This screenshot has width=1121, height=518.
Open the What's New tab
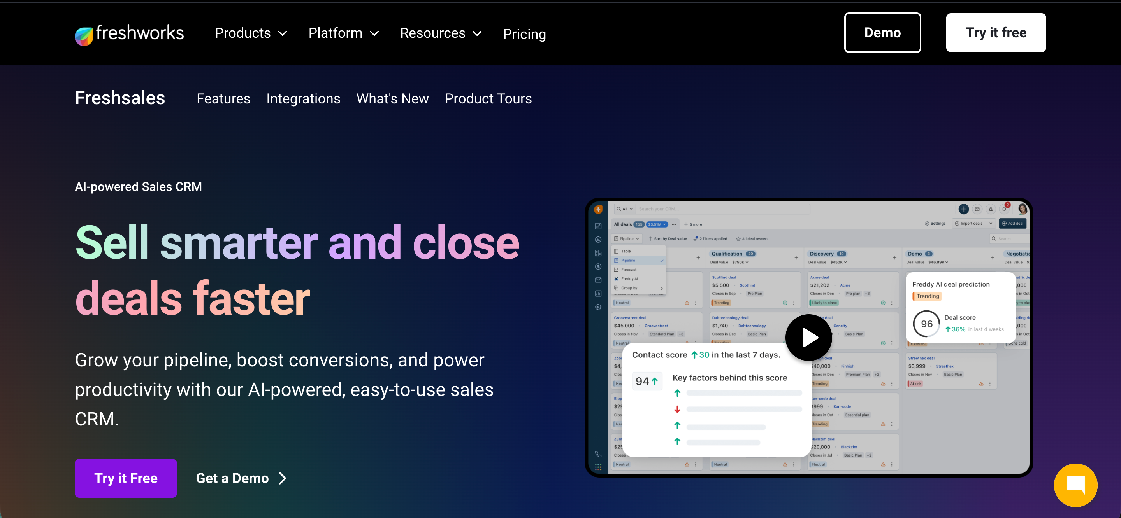[x=392, y=99]
